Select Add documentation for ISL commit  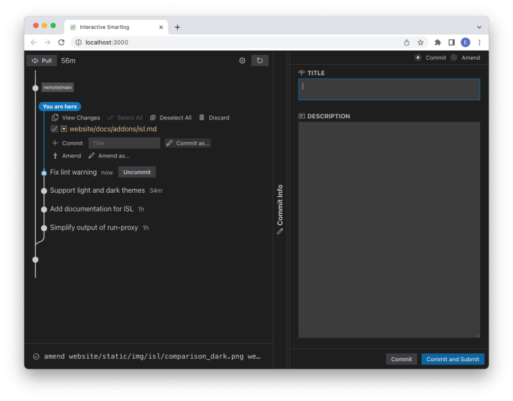point(92,209)
